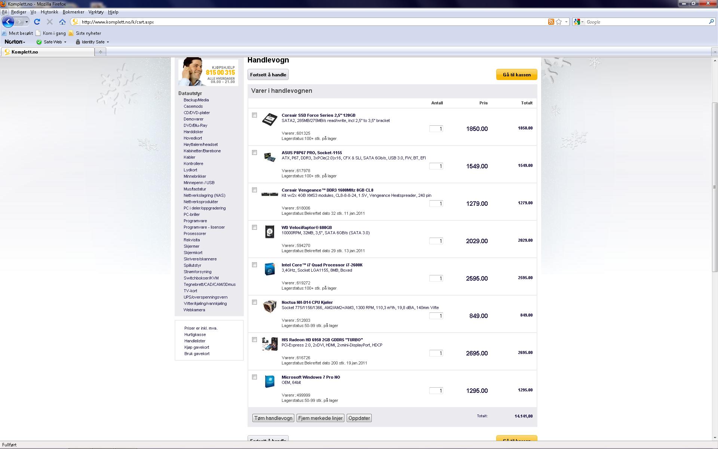
Task: Click quantity field for Corsair SSD
Action: 436,129
